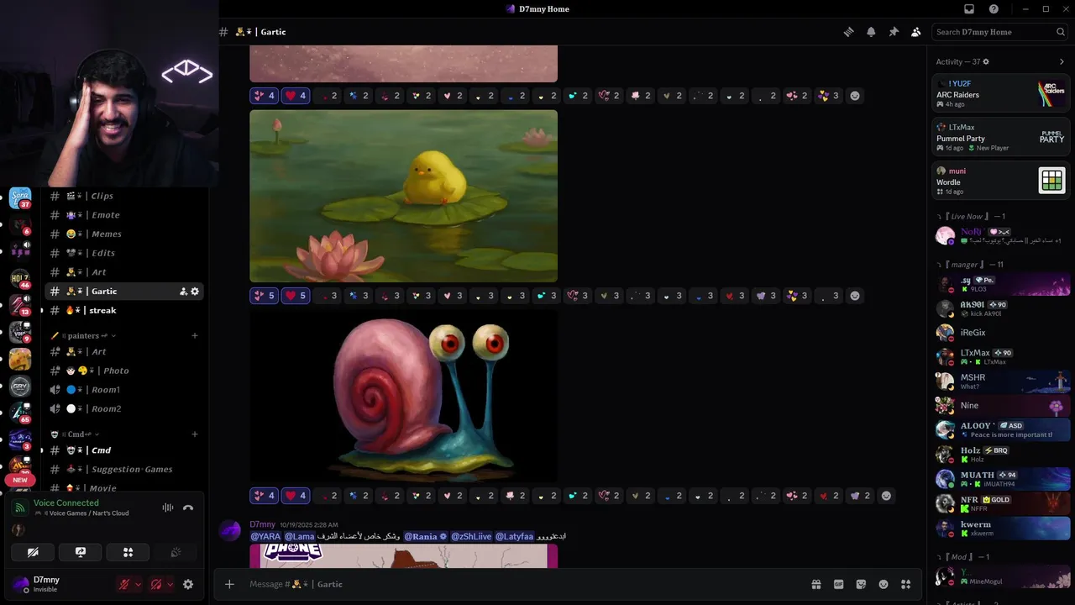Open member iReGix profile
The height and width of the screenshot is (605, 1075).
[1001, 333]
